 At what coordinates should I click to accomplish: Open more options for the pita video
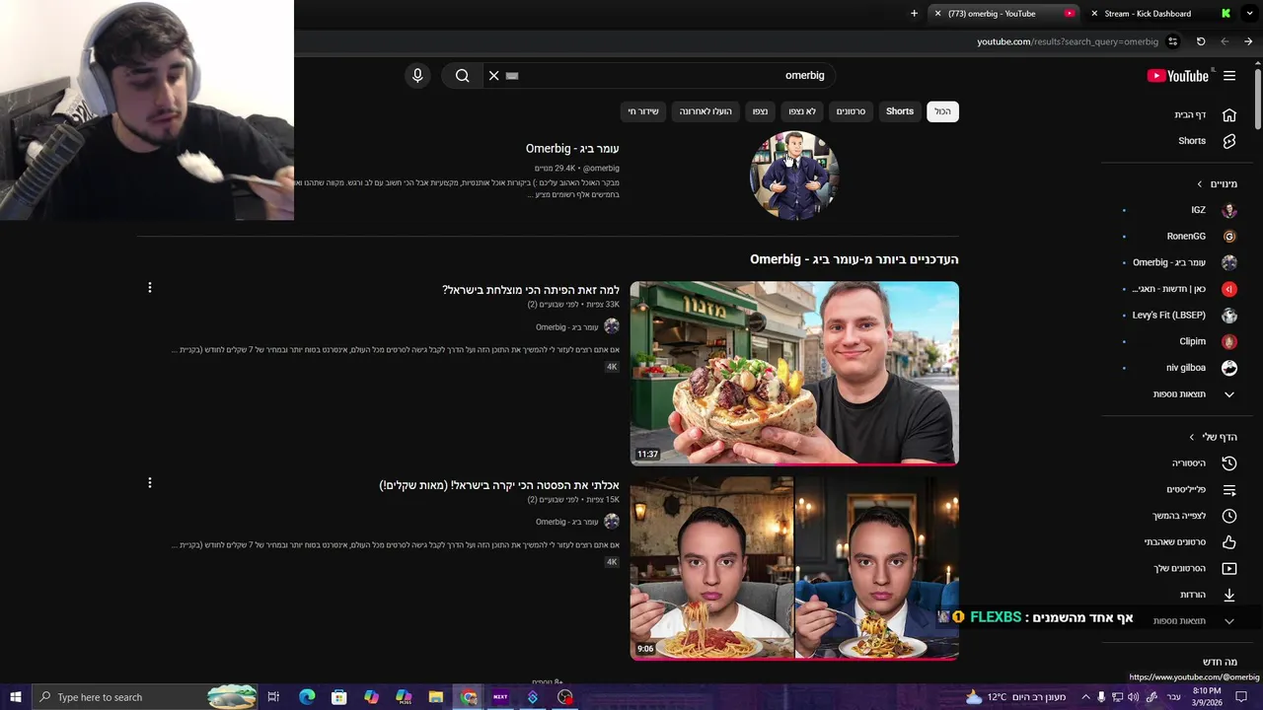(150, 288)
